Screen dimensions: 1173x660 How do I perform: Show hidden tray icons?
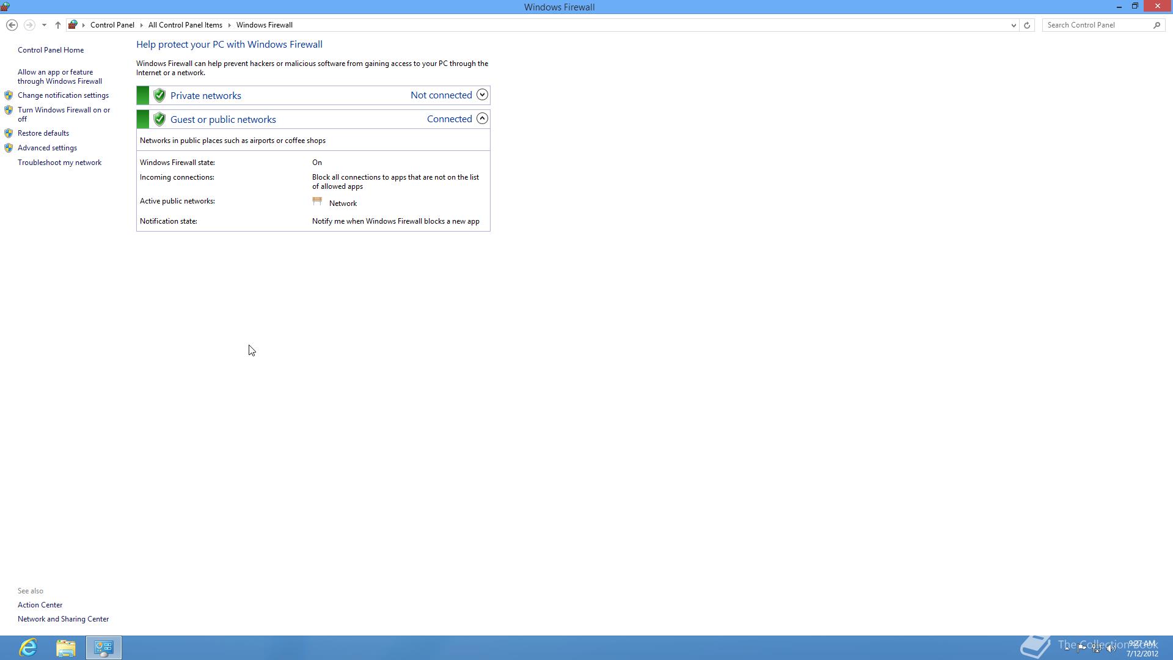point(1067,648)
